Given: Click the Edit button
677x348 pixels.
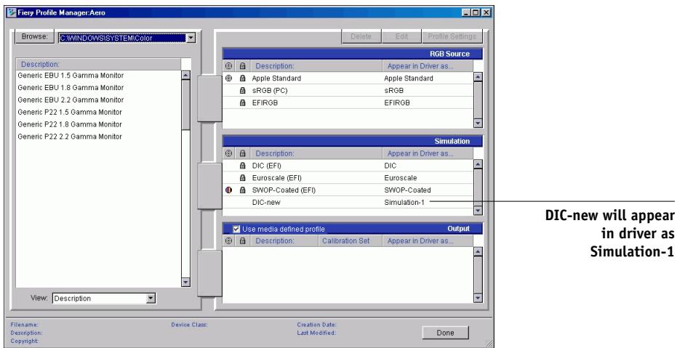Looking at the screenshot, I should pyautogui.click(x=401, y=36).
